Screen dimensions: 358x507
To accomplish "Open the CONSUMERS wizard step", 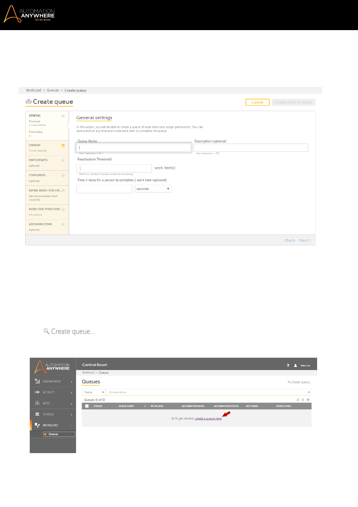I will (47, 178).
